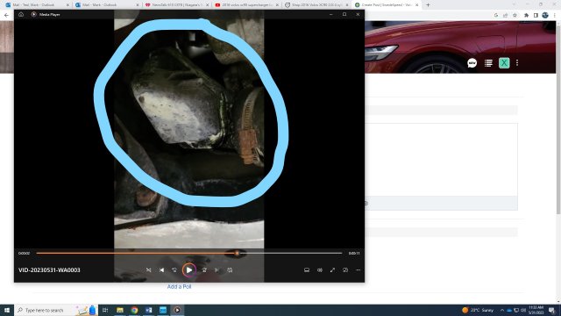The image size is (561, 316).
Task: Click the Google icon in address bar
Action: click(496, 16)
